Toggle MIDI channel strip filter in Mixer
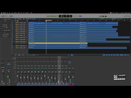 126,55
